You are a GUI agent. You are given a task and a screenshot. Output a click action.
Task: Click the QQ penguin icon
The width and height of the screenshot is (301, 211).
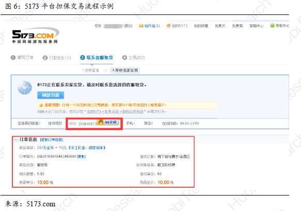tap(101, 122)
